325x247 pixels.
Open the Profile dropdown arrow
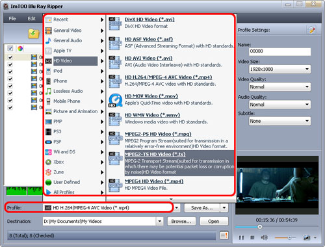pos(177,208)
